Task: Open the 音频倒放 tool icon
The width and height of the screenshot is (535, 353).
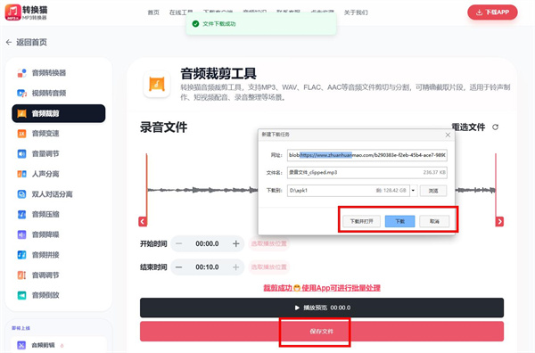Action: click(21, 295)
